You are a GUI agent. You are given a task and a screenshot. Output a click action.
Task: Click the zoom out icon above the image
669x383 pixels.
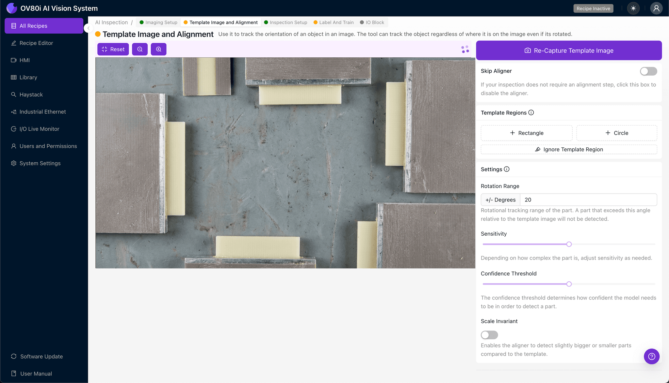click(140, 49)
